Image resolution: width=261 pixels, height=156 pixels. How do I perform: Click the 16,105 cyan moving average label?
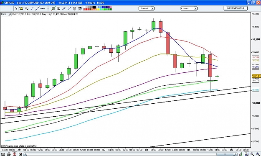click(x=256, y=90)
